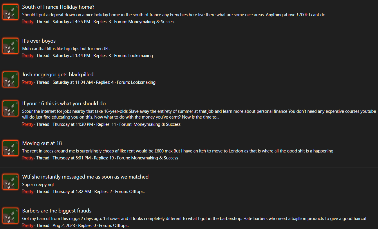
Task: Open "If your 16 this is what you should do"
Action: (64, 103)
